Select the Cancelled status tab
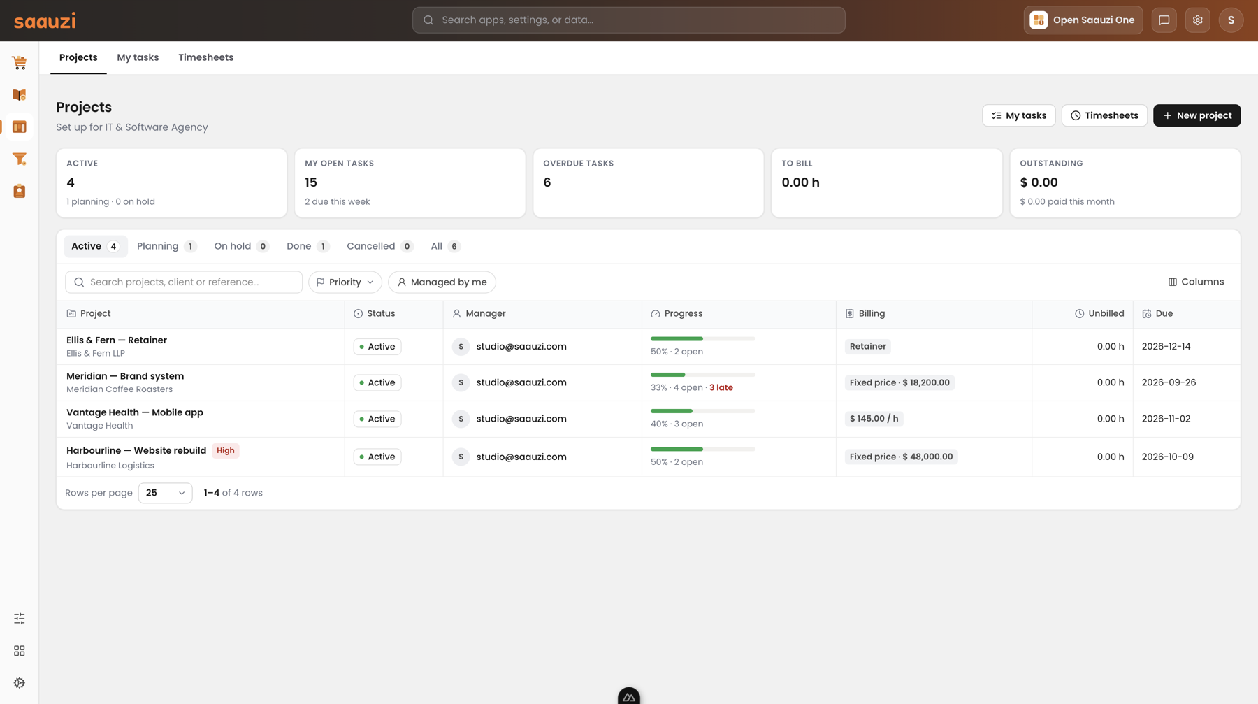 380,246
